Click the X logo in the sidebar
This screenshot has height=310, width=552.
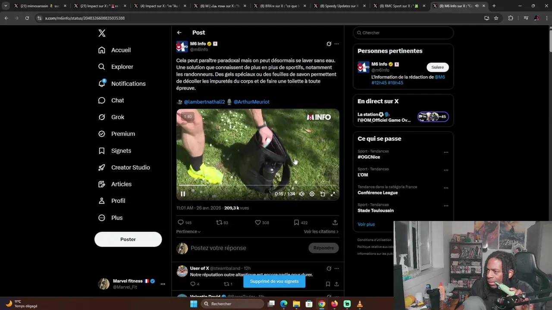[x=102, y=33]
